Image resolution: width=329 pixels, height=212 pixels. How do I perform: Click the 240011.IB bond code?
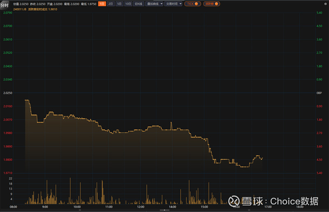[x=8, y=9]
